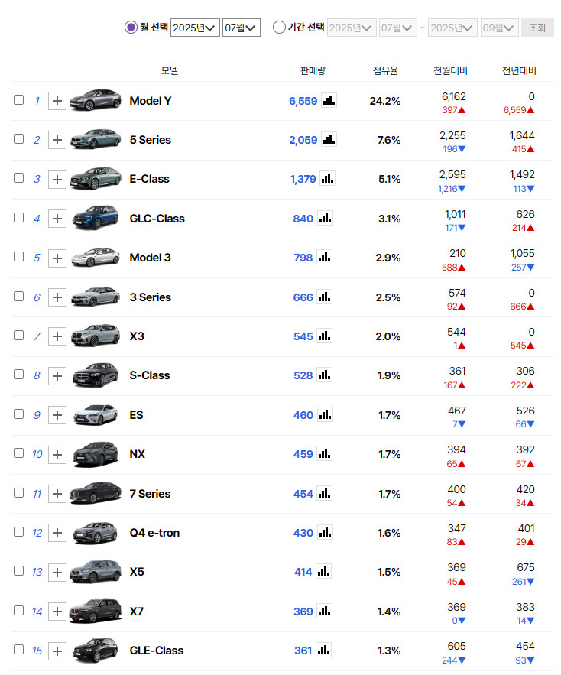Image resolution: width=561 pixels, height=675 pixels.
Task: Sort by the 판매량 column header
Action: pos(313,70)
